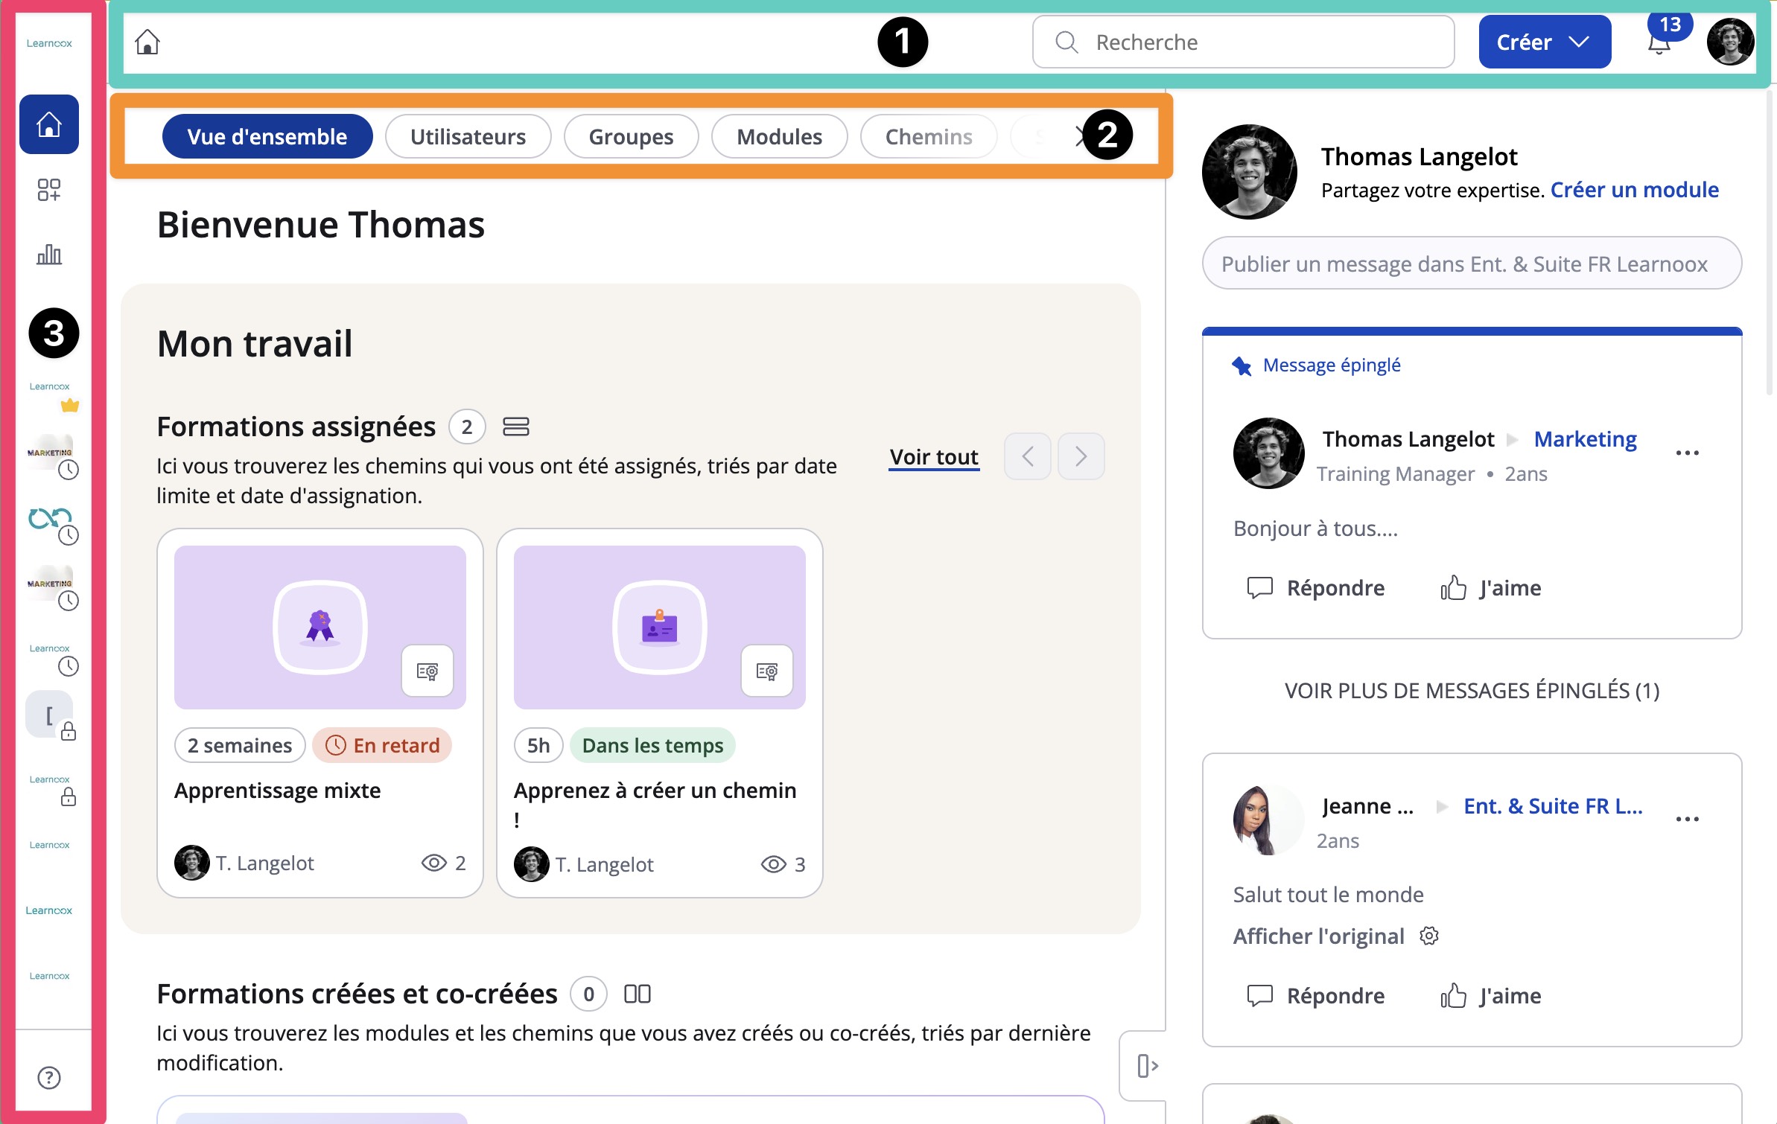This screenshot has width=1777, height=1124.
Task: Open the analytics bar chart sidebar icon
Action: click(x=49, y=255)
